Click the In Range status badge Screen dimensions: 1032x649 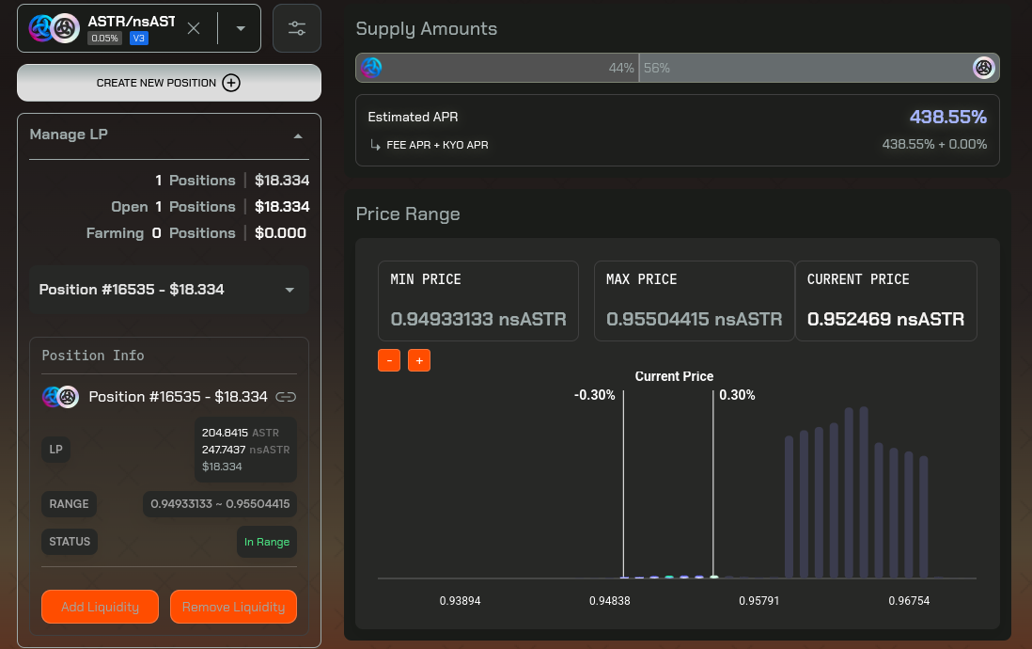click(x=267, y=542)
